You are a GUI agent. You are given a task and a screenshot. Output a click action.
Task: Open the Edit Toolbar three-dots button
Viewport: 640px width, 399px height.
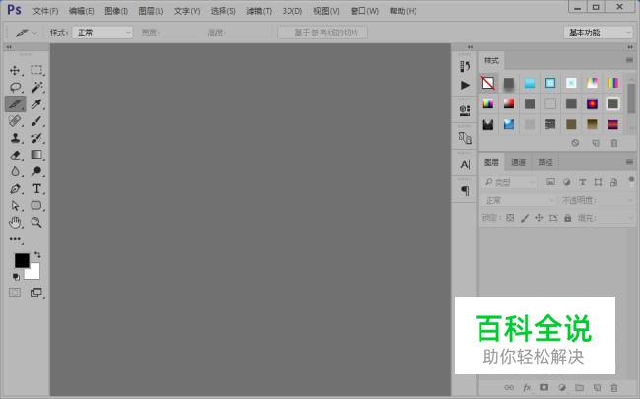pyautogui.click(x=16, y=239)
